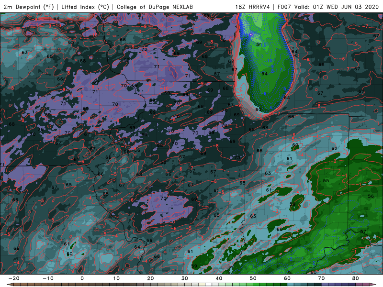Click the '57' dewpoint value at lower right
The width and height of the screenshot is (383, 287).
(363, 232)
